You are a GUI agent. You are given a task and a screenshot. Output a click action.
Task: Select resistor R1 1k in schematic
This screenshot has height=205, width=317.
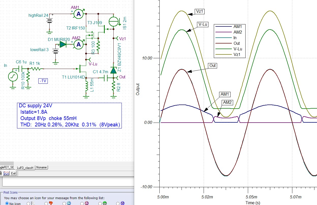pyautogui.click(x=35, y=69)
